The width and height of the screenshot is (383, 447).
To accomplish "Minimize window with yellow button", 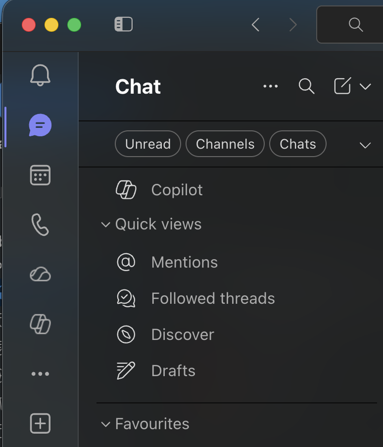I will click(51, 25).
